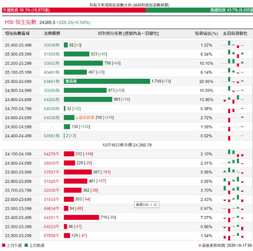Click the red bar for 23,400-23,499
Image resolution: width=253 pixels, height=251 pixels.
pos(81,217)
